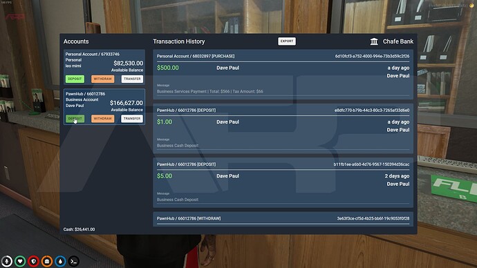Select the PawnHub 66012786 account card
The image size is (477, 268).
click(104, 106)
